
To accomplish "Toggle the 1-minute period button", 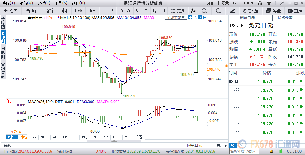I will pos(104,11).
